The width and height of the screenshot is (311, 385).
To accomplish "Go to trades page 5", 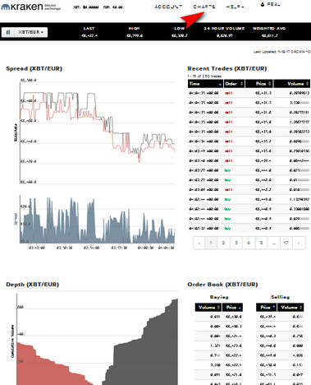I will click(x=261, y=243).
